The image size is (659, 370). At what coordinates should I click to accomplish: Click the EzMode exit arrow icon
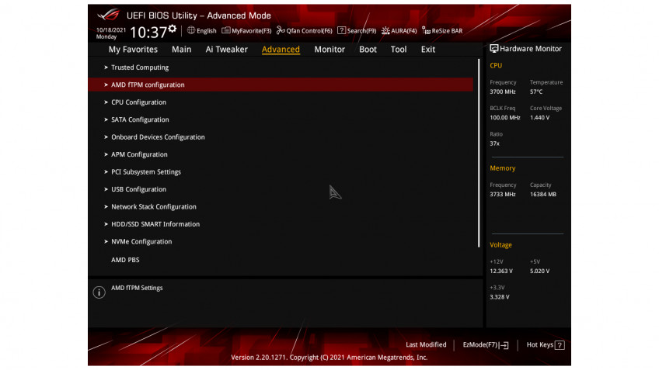pos(504,345)
